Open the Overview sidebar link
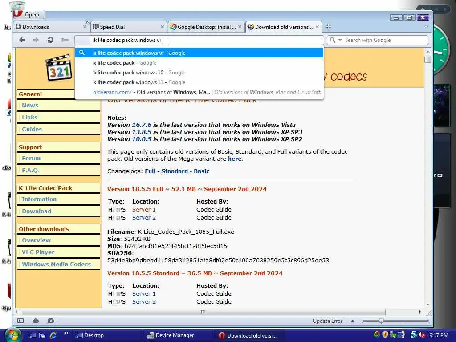The height and width of the screenshot is (342, 456). coord(37,240)
